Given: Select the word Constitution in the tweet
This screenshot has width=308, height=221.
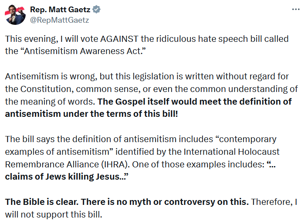Looking at the screenshot, I should point(47,89).
